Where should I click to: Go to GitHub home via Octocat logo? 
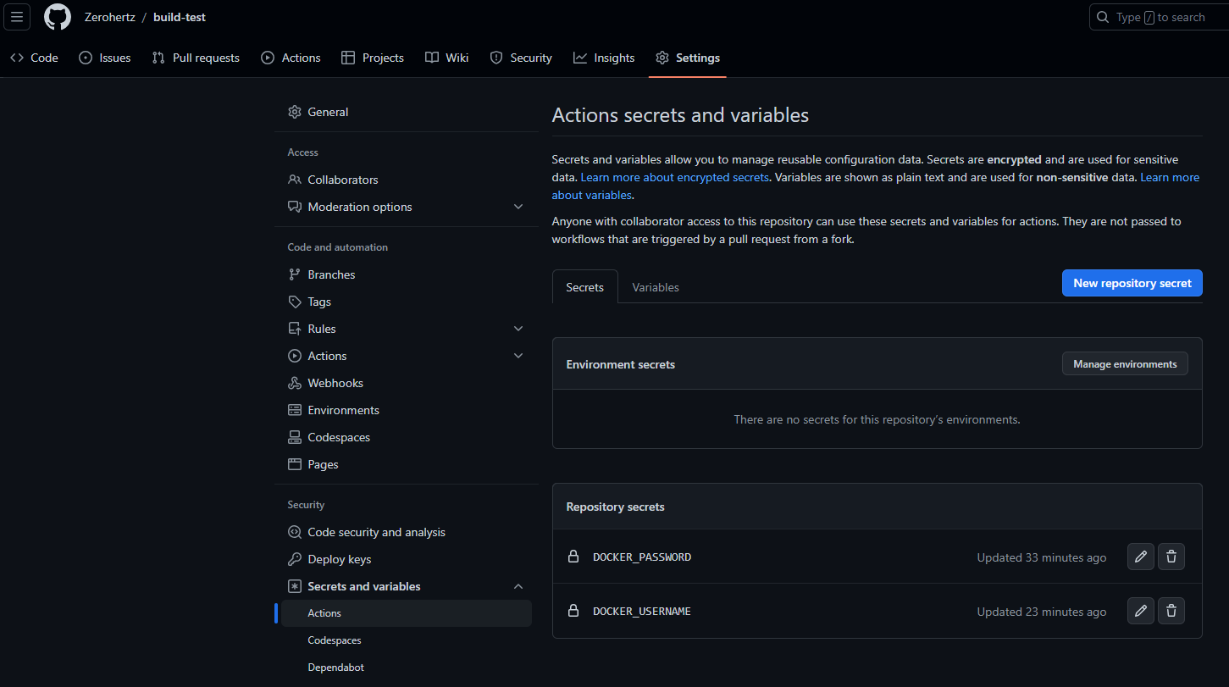pos(58,17)
